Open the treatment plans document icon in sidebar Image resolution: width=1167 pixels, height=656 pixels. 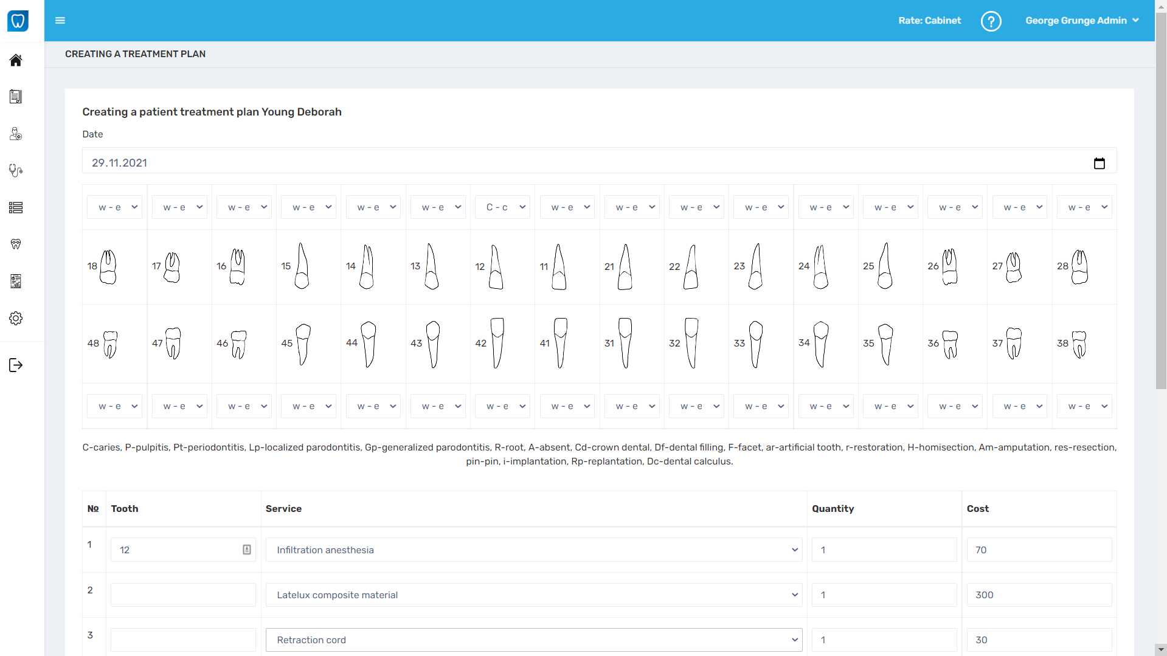point(15,96)
